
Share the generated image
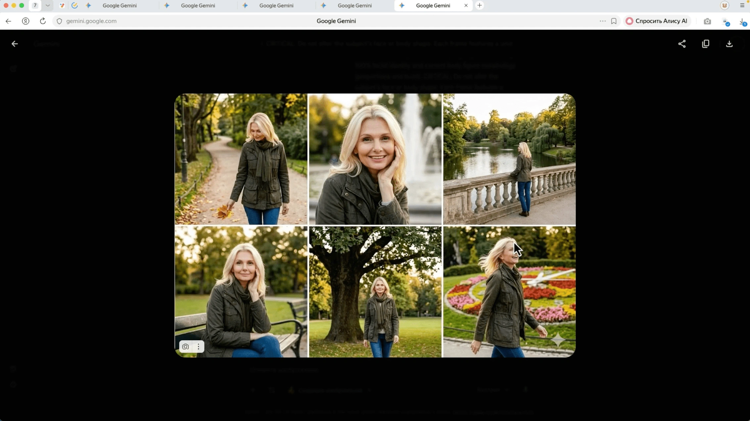[682, 44]
